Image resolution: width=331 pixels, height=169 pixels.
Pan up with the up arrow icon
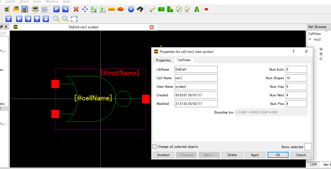tap(37, 19)
